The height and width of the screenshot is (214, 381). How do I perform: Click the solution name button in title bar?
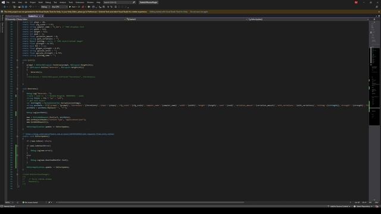tap(148, 2)
